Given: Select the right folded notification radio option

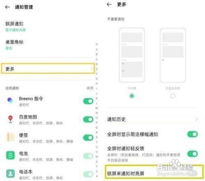Looking at the screenshot, I should 173,96.
